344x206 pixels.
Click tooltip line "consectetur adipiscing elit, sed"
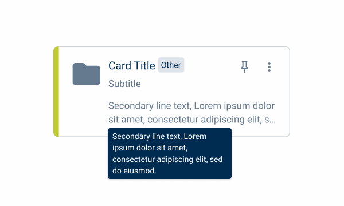point(167,159)
